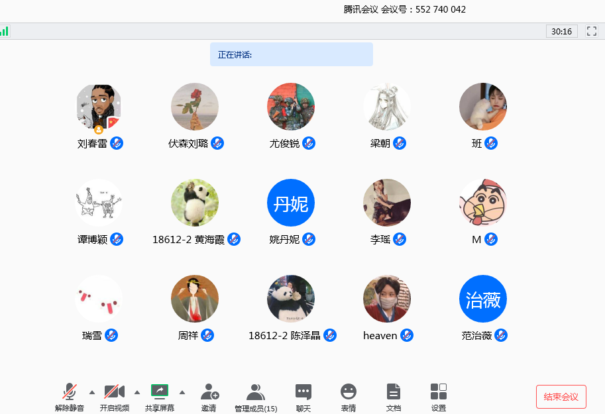Expand video options arrow beside 开启视频
This screenshot has height=414, width=605.
[137, 391]
